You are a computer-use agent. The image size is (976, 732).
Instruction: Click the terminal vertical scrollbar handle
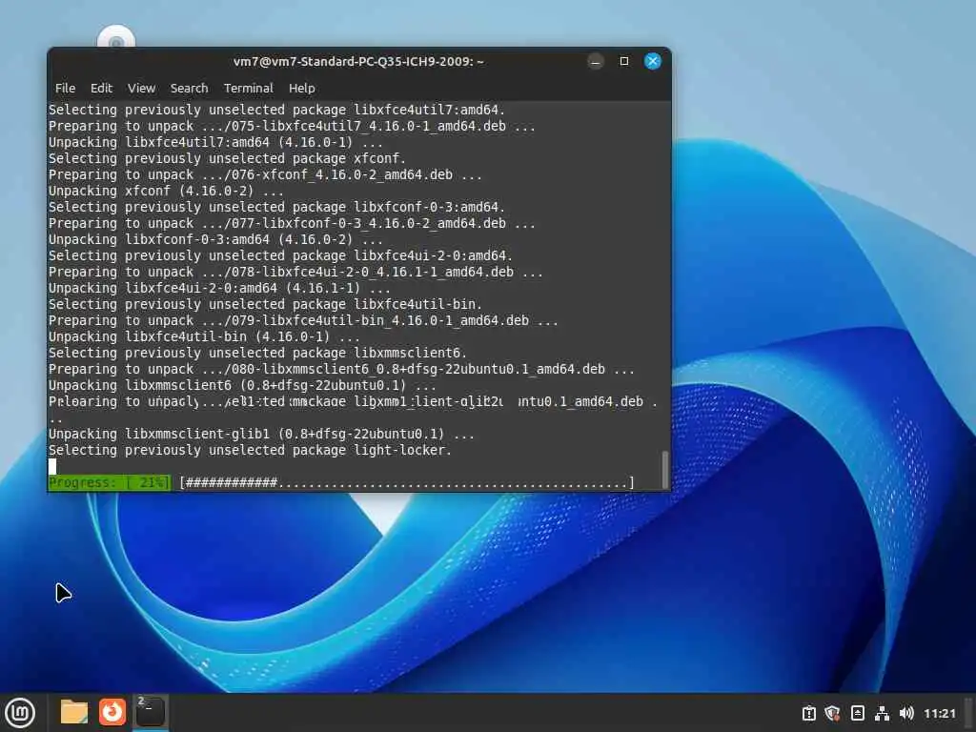click(x=664, y=470)
